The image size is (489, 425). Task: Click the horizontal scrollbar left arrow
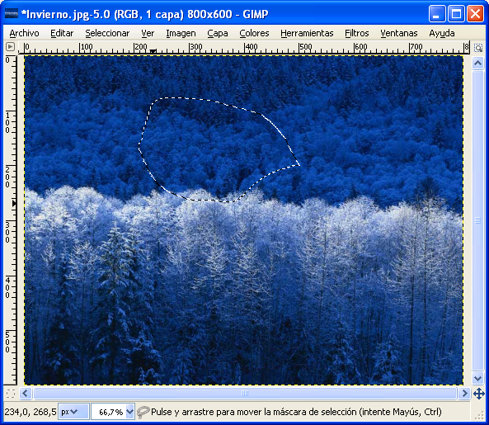(26, 393)
